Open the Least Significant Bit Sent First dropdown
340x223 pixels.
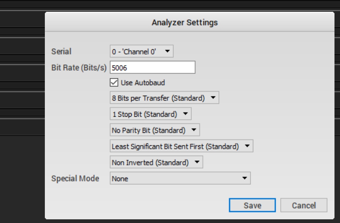click(x=182, y=146)
